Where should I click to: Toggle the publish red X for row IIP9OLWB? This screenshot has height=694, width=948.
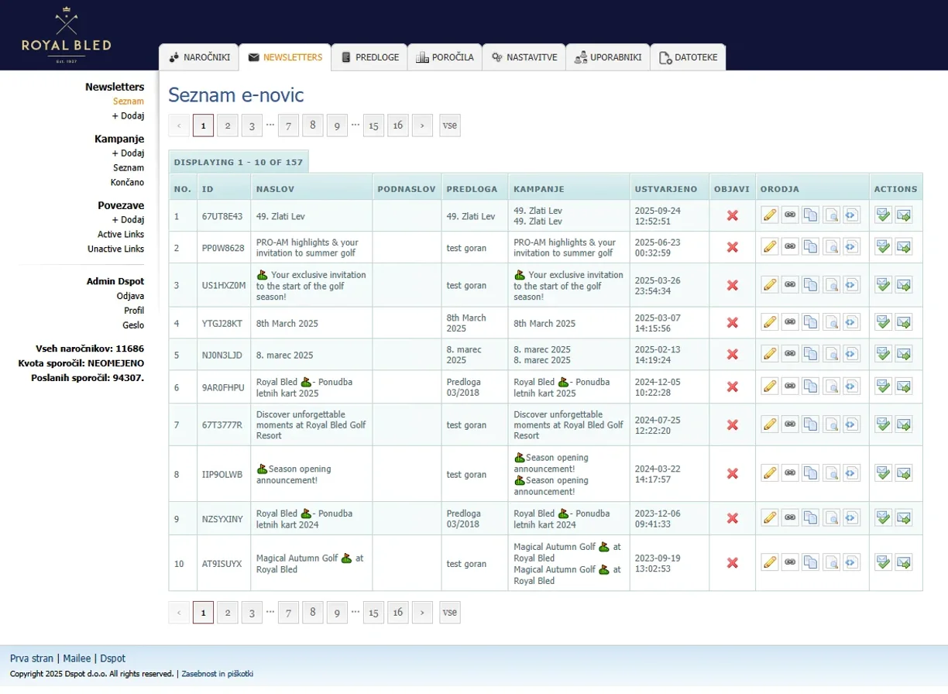[732, 473]
